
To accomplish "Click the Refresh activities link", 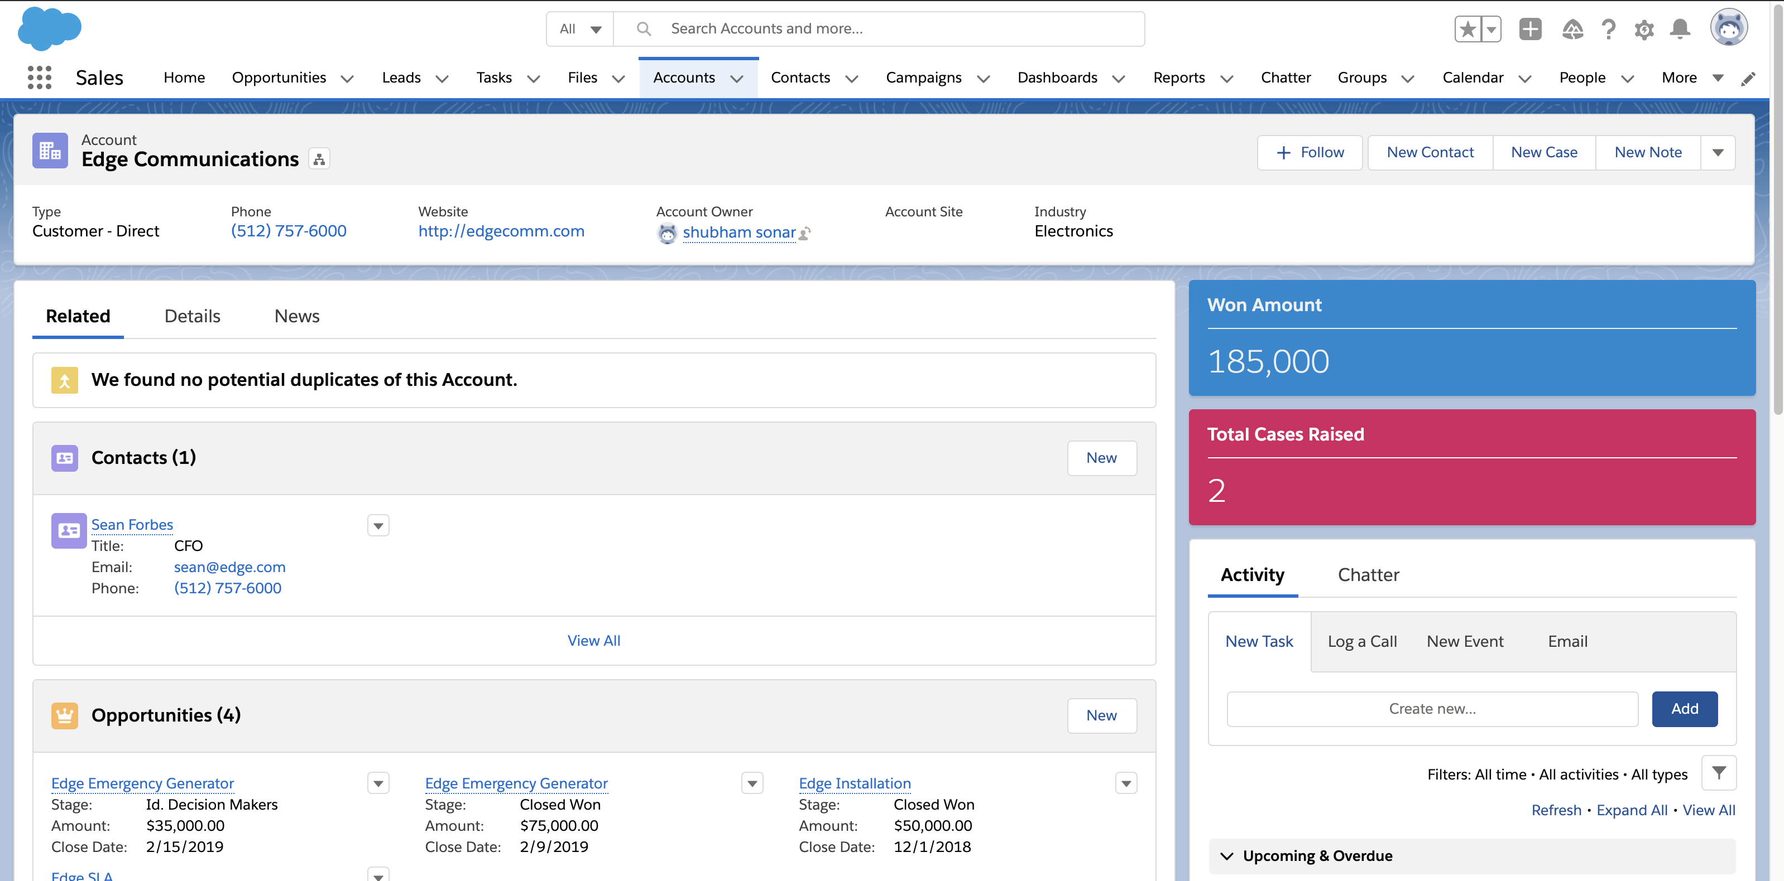I will (x=1556, y=810).
